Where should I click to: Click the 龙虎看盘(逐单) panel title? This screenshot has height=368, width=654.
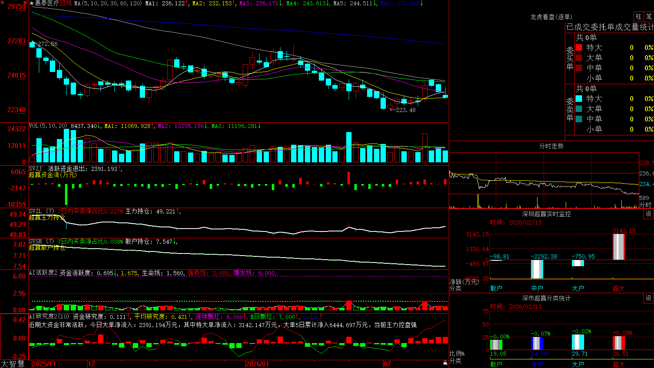point(551,17)
